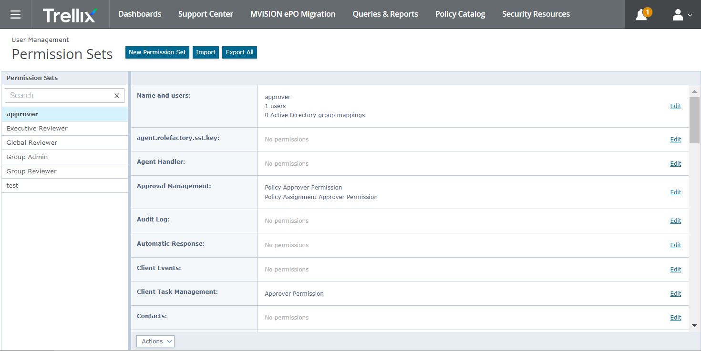Click the Trellix logo
Screen dimensions: 701x351
[70, 15]
